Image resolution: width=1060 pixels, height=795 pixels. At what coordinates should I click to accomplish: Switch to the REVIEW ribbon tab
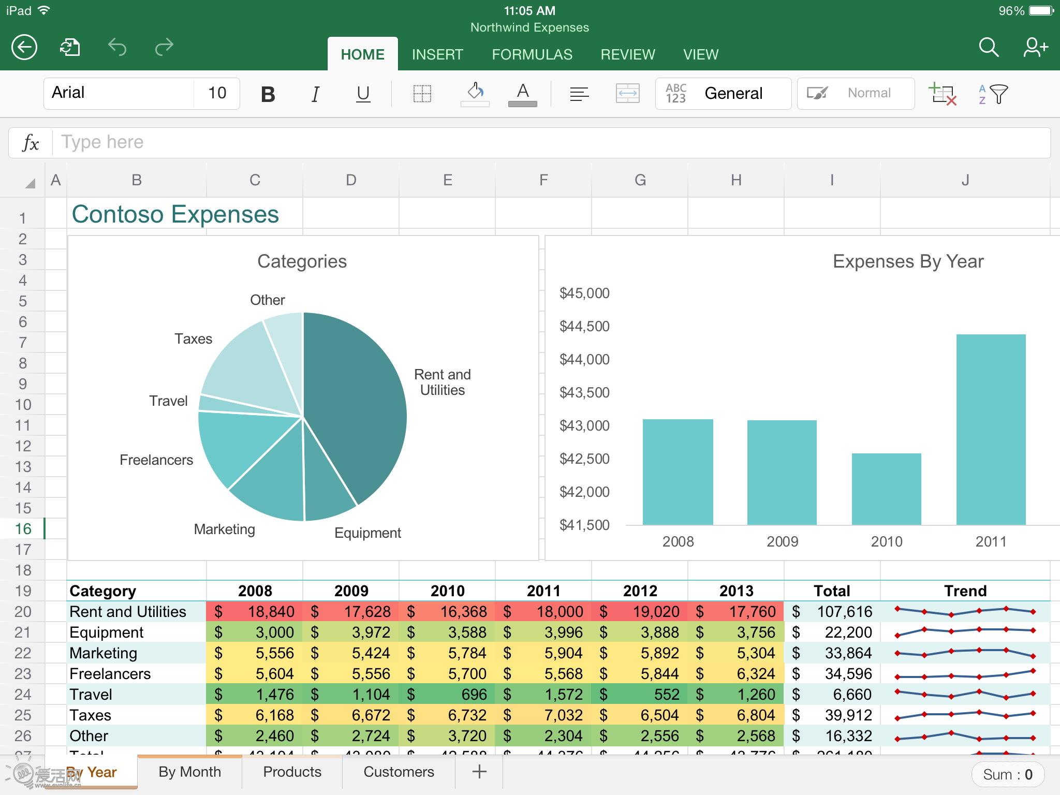(628, 54)
